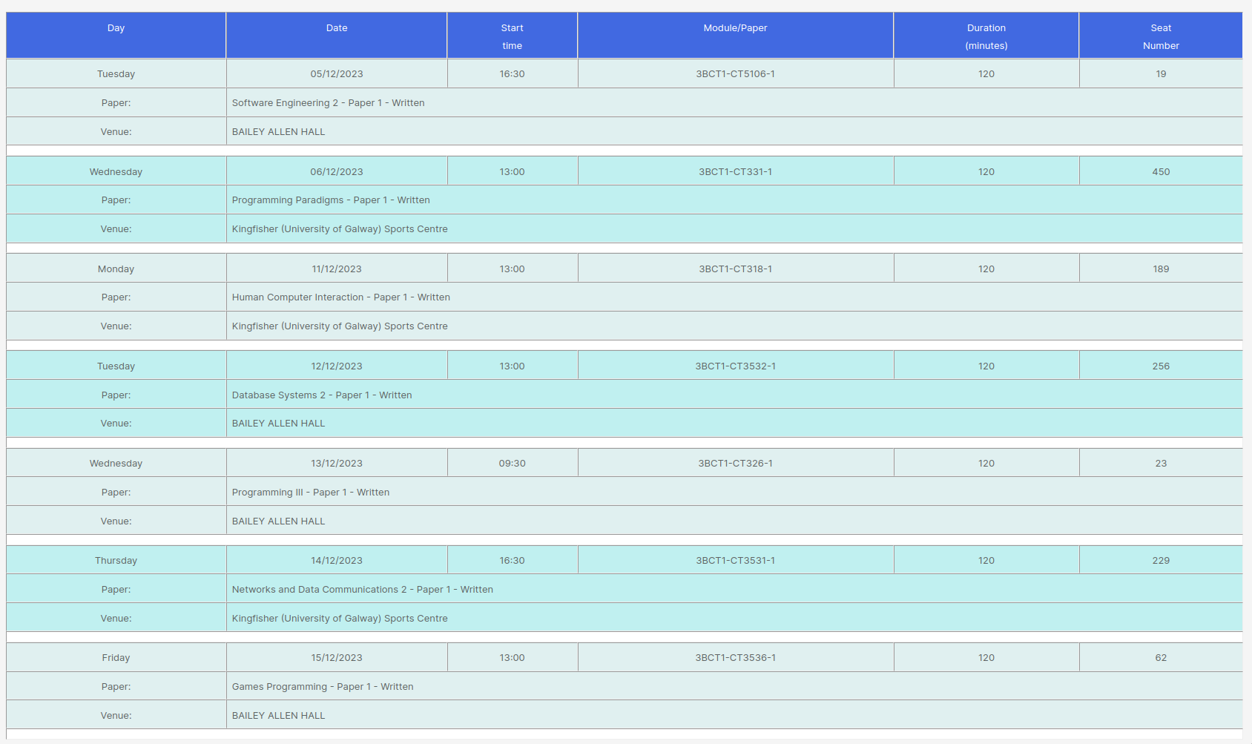Click the Monday day cell

coord(116,269)
